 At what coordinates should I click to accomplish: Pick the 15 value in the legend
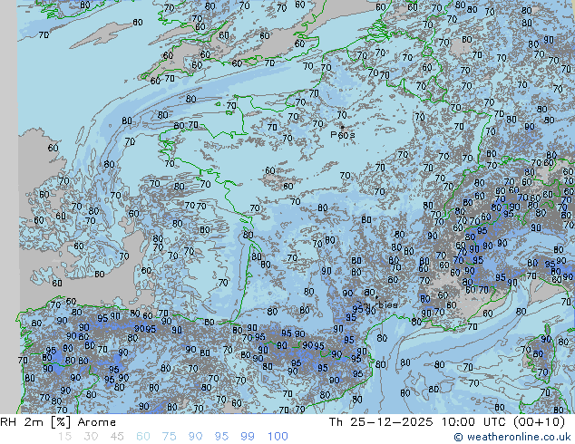click(63, 437)
